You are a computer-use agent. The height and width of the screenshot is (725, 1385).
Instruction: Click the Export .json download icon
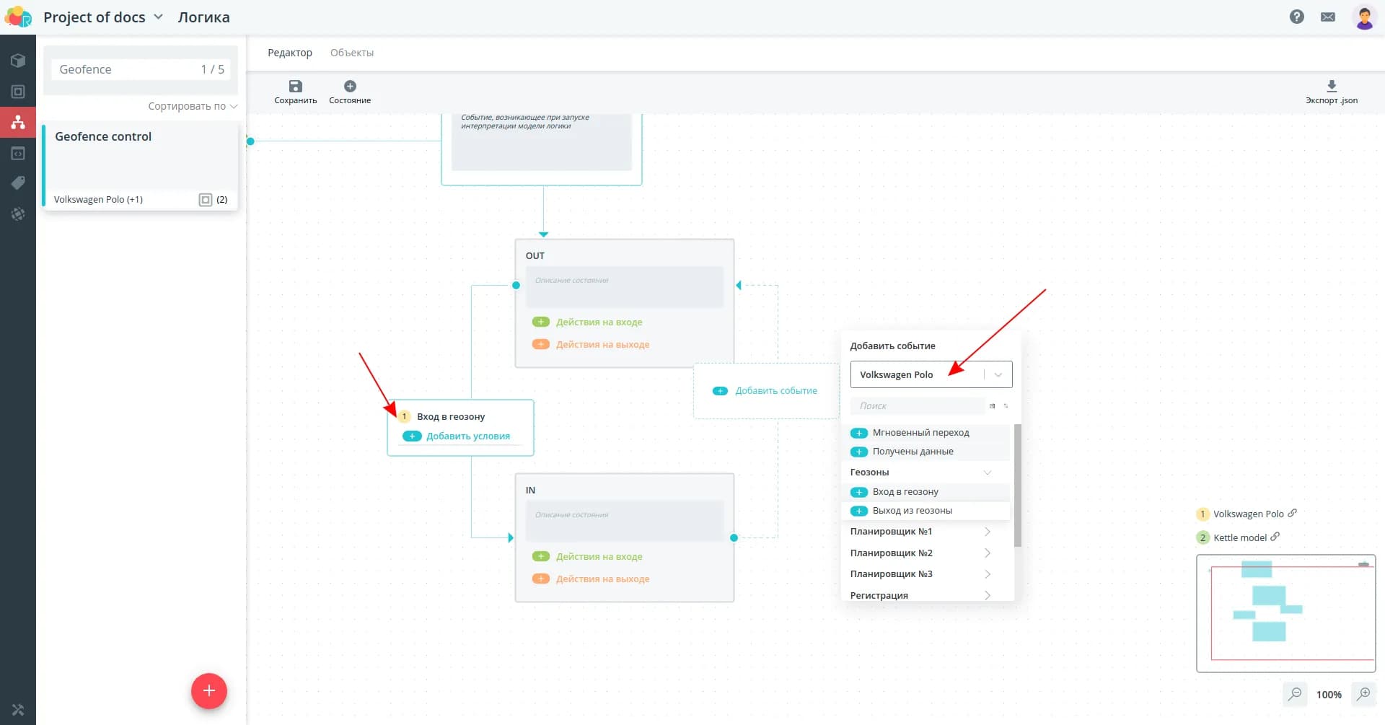[x=1331, y=86]
